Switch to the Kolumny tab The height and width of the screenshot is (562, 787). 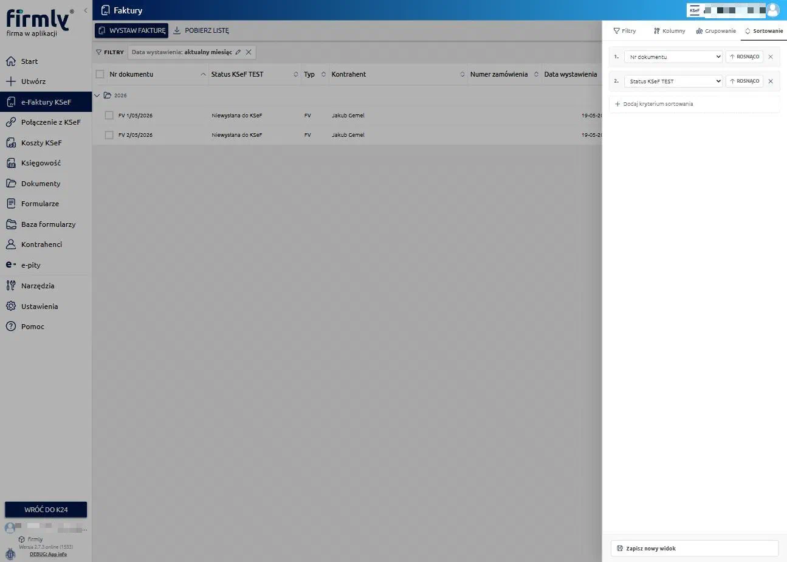[x=669, y=30]
